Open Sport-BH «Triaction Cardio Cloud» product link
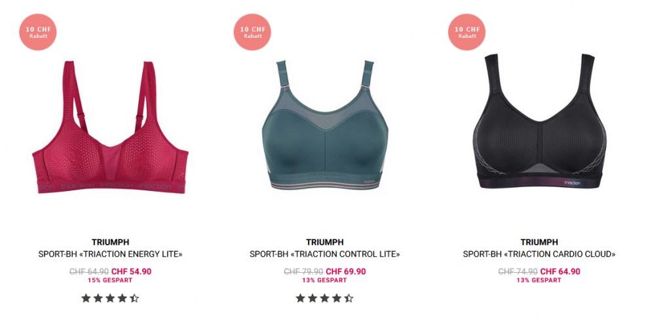Image resolution: width=671 pixels, height=333 pixels. [539, 254]
